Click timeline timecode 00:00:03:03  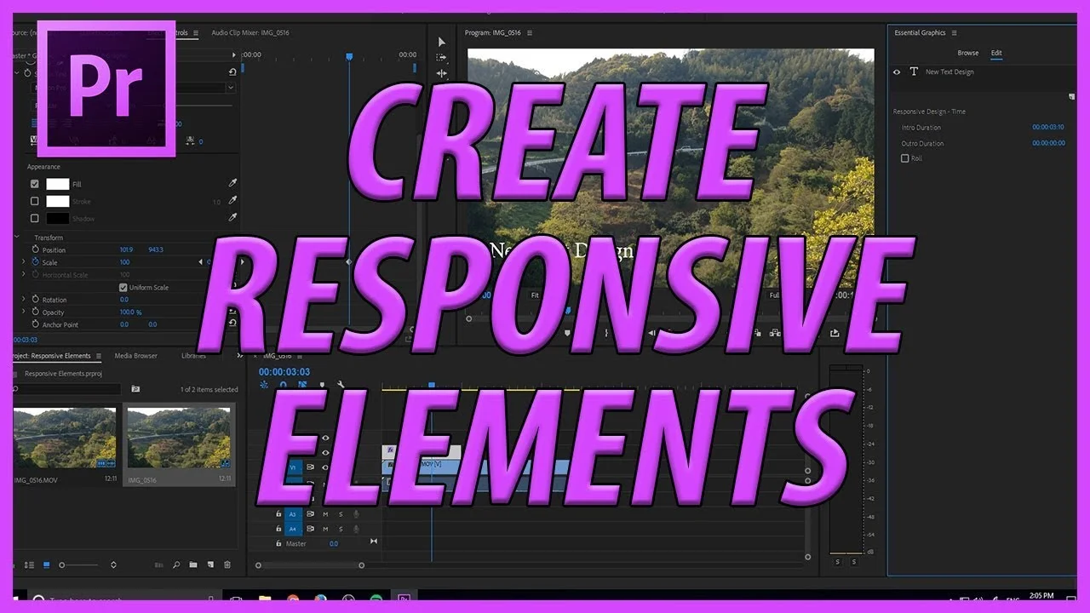coord(284,372)
